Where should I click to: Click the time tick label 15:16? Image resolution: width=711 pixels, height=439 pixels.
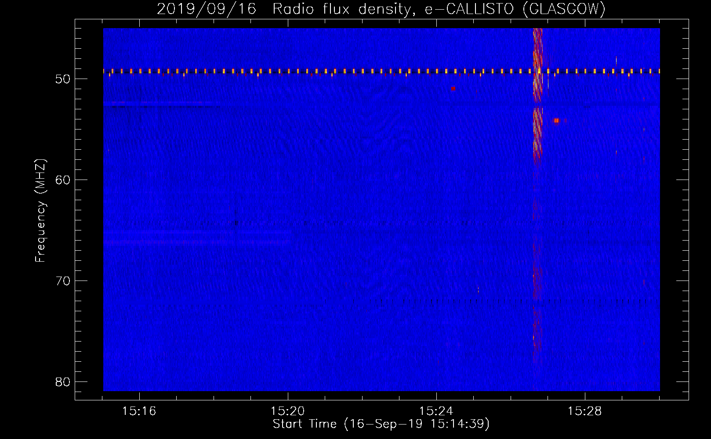tap(139, 411)
